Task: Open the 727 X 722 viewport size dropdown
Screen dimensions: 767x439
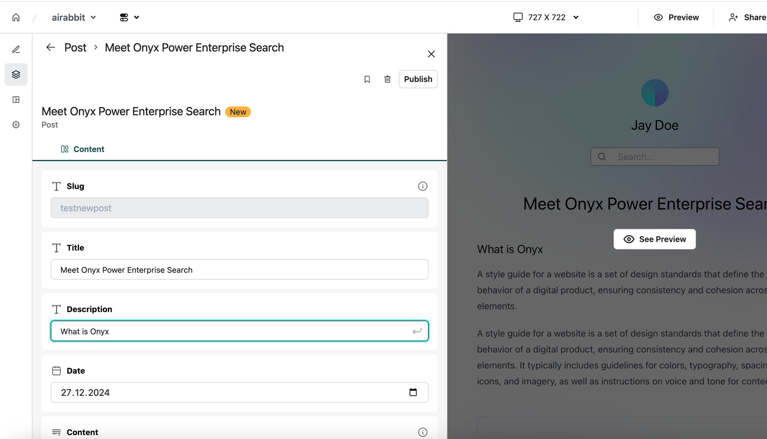Action: 546,17
